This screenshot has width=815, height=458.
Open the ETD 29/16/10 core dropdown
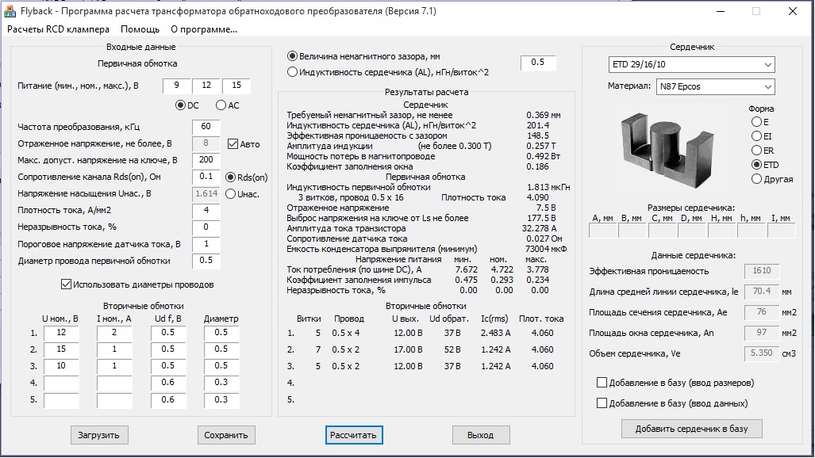point(691,64)
